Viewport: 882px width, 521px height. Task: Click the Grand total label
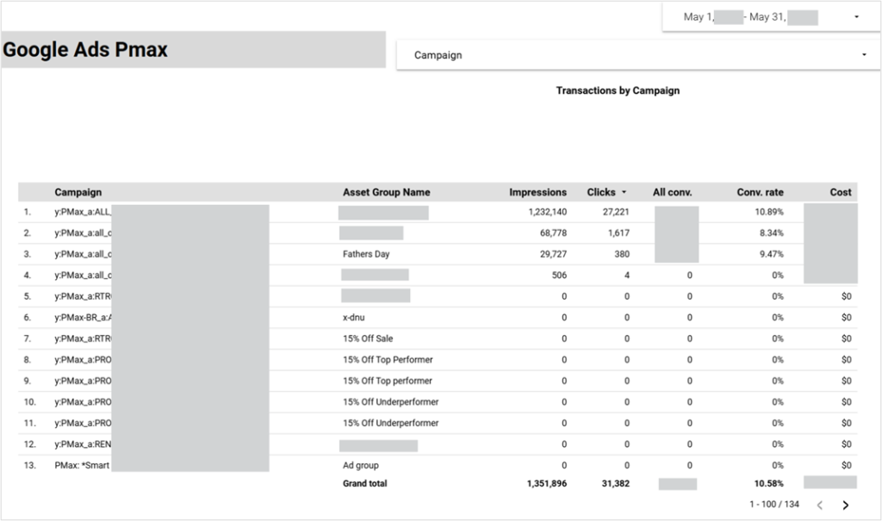click(x=365, y=483)
